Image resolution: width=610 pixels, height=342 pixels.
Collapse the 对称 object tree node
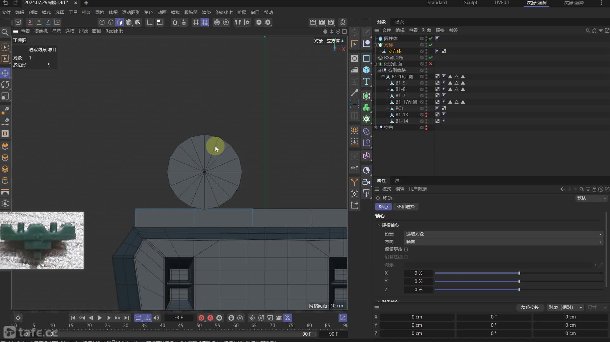(x=375, y=45)
